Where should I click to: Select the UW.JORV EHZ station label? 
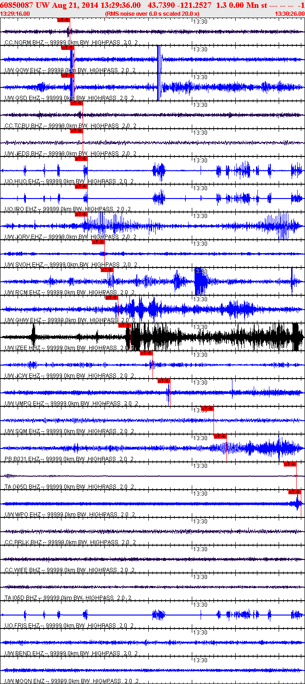23,237
